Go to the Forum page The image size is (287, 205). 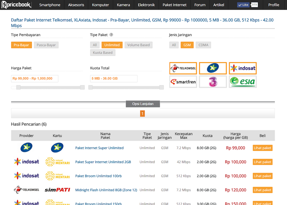point(200,5)
